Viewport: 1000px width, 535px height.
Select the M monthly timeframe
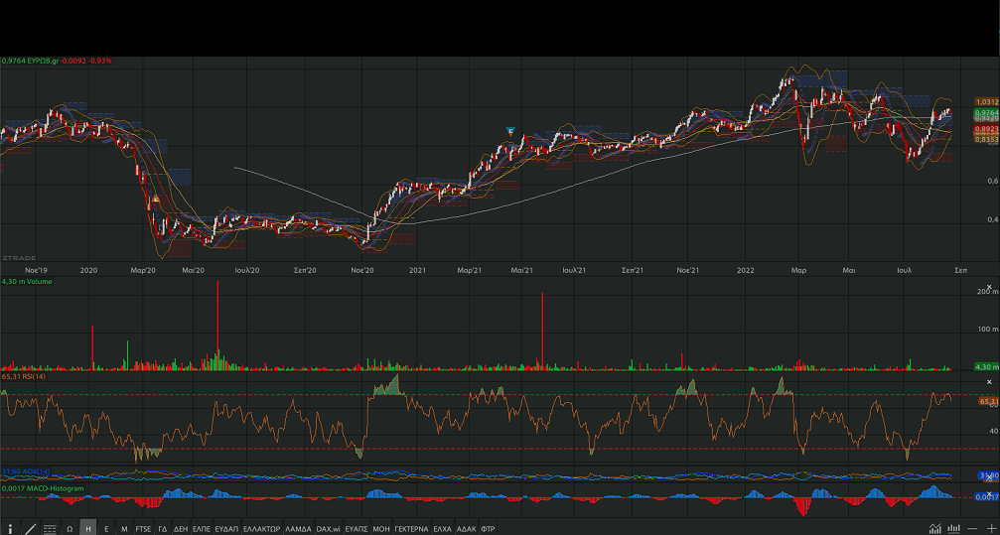coord(124,528)
